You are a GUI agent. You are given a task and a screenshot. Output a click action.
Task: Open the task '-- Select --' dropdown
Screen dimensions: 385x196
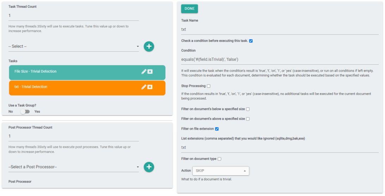tap(74, 46)
